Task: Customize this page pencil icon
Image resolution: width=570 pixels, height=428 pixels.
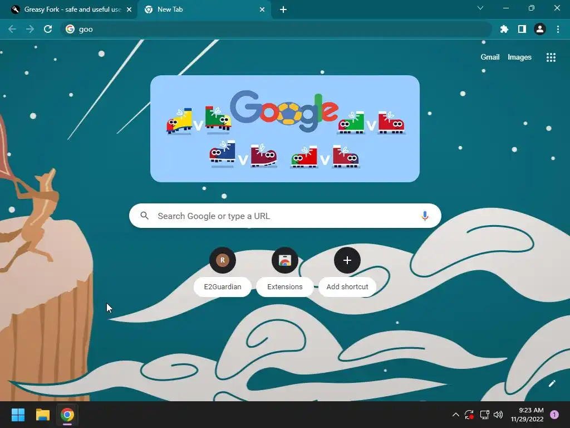Action: click(552, 383)
